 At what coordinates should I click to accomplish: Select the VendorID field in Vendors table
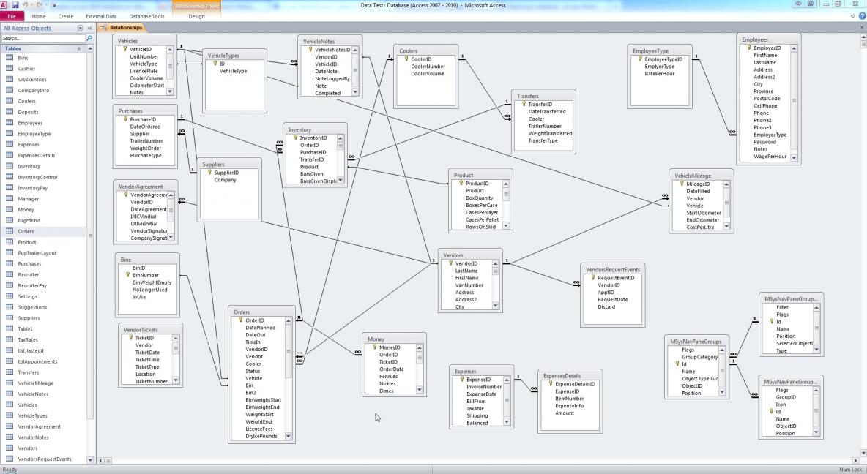coord(466,263)
